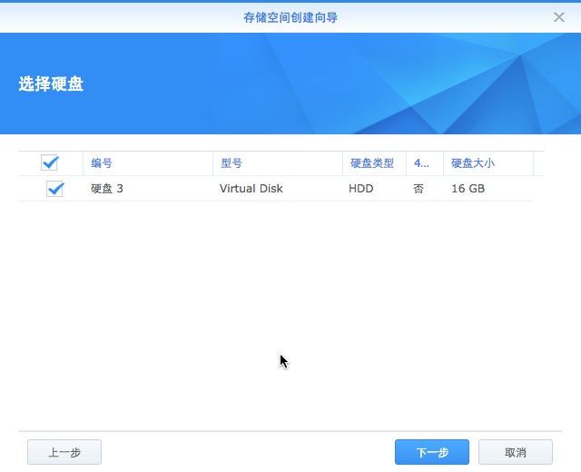Uncheck the checkbox for 硬盘 3

[x=54, y=189]
